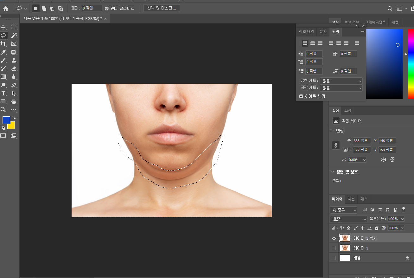Switch to the 문자 tab

[x=323, y=32]
